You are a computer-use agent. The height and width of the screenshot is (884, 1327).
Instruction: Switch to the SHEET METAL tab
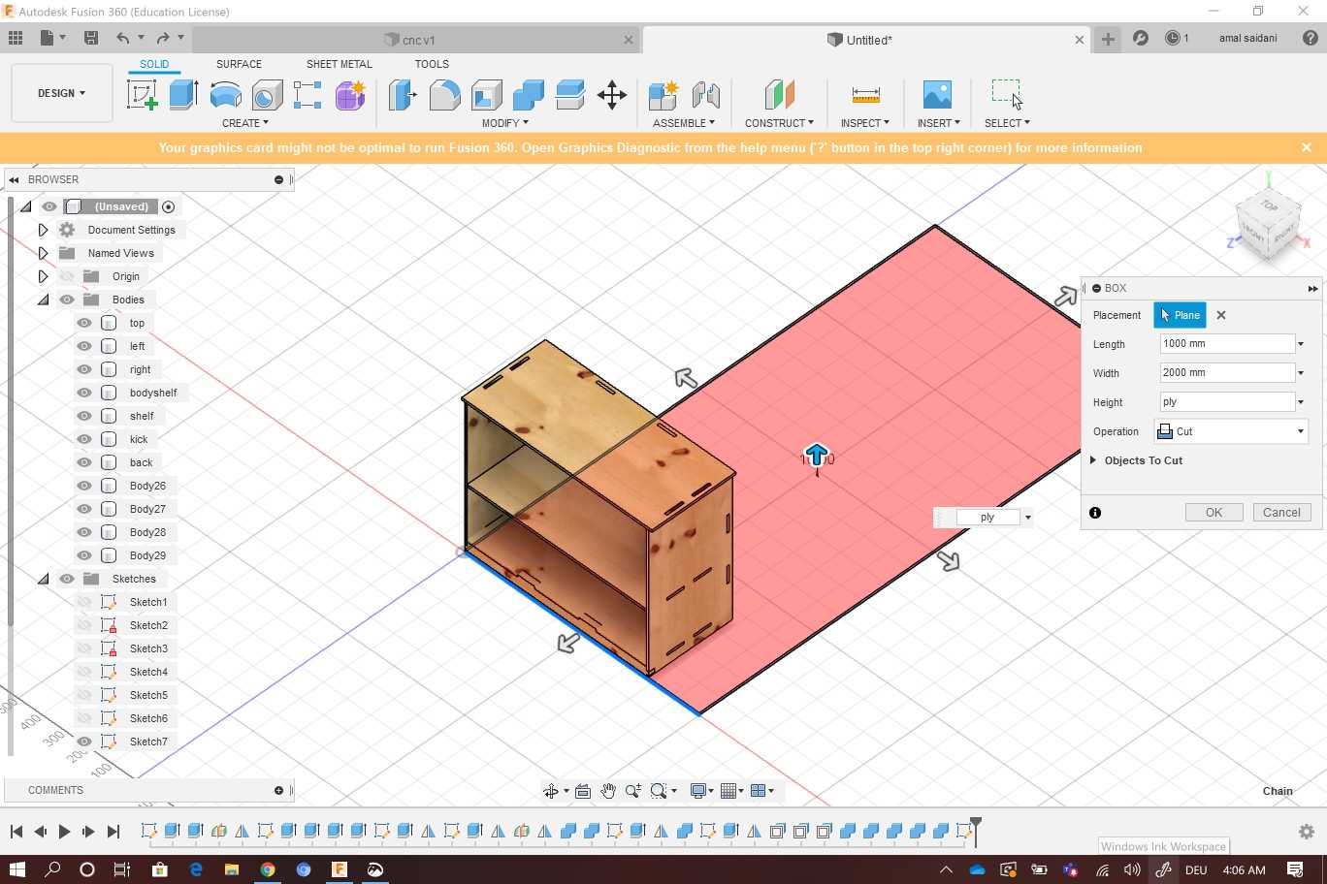pos(340,64)
